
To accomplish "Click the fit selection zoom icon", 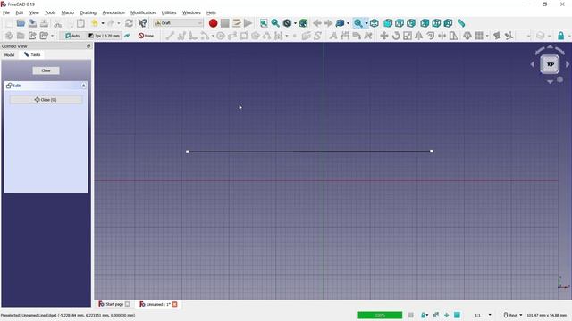I will (275, 23).
